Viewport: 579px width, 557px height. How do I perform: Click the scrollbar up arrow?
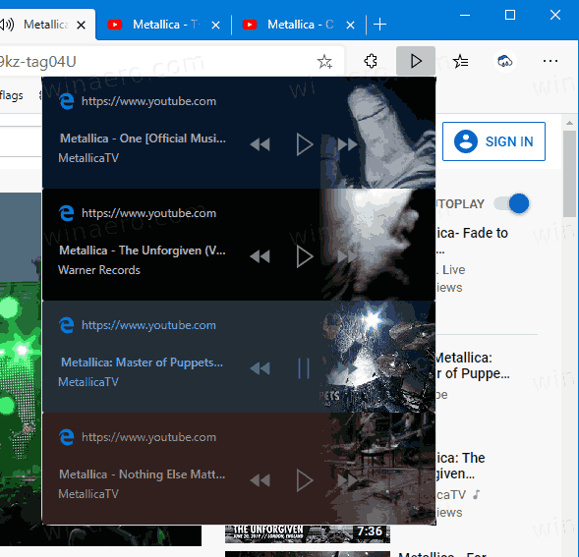[569, 123]
